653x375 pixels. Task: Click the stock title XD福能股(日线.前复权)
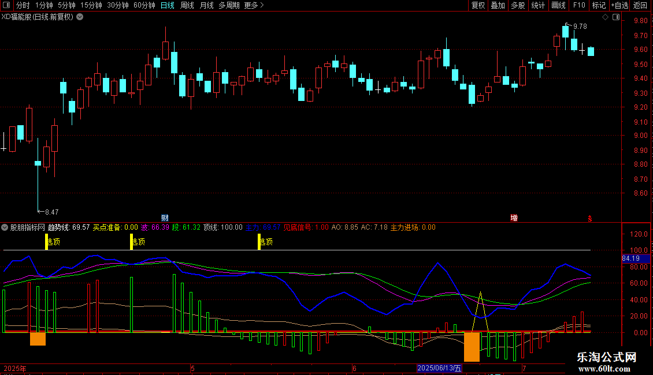tap(37, 17)
